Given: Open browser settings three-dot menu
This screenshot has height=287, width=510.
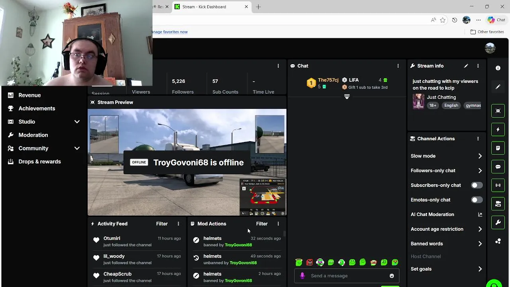Looking at the screenshot, I should click(479, 20).
